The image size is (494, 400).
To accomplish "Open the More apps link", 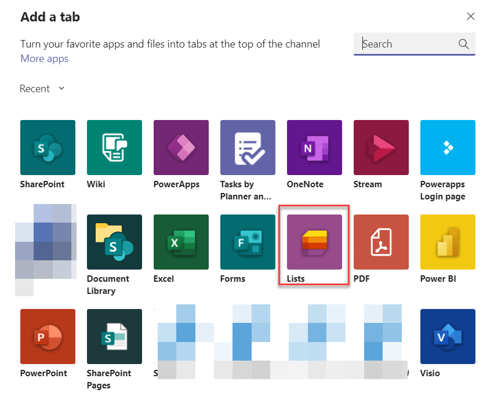I will pos(45,59).
